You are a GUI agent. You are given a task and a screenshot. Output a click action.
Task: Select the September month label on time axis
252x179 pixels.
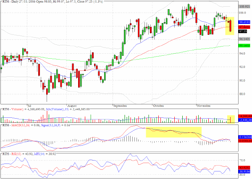click(x=120, y=106)
